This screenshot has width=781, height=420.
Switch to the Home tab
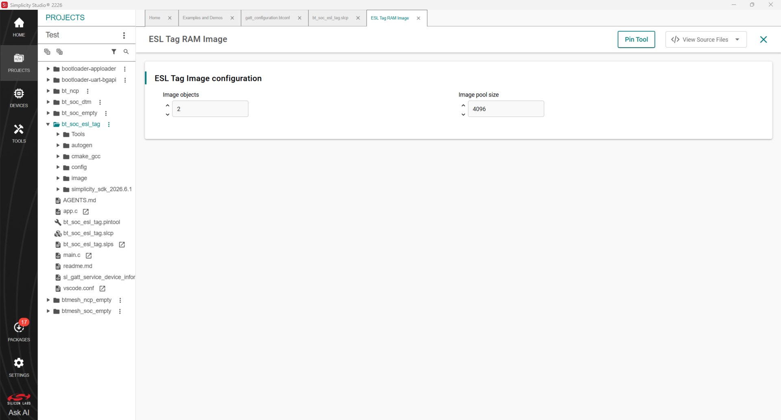point(155,18)
